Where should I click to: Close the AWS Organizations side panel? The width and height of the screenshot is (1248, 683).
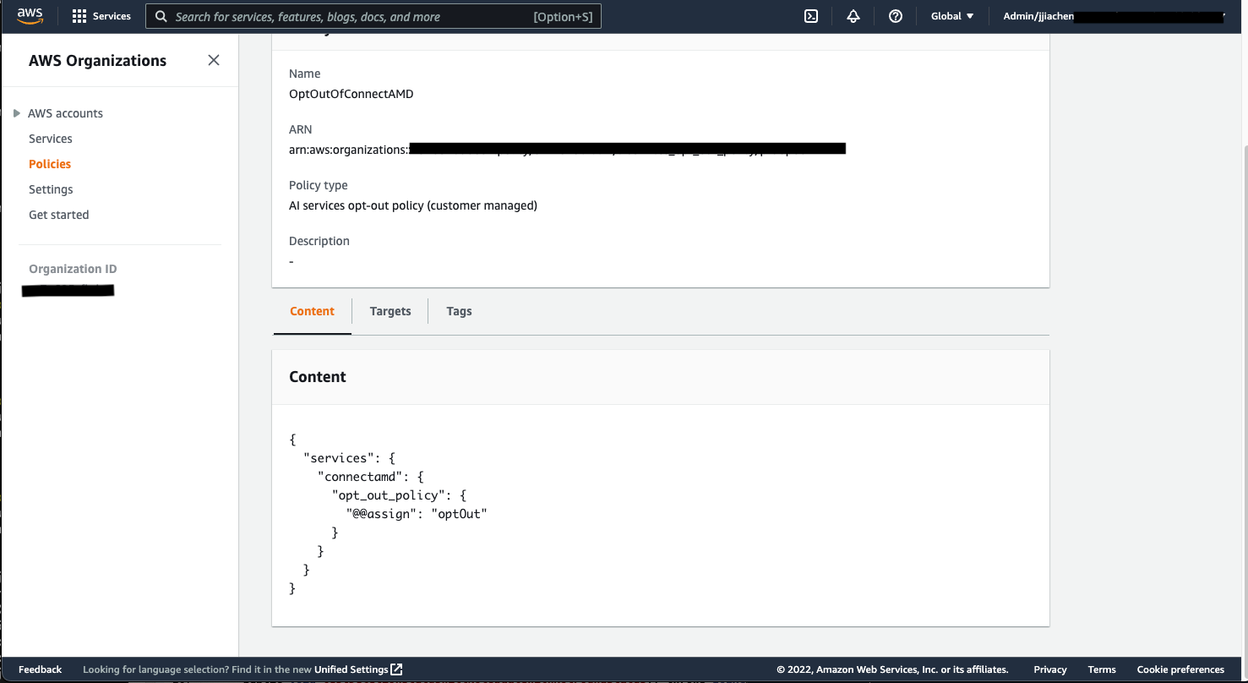[x=214, y=60]
